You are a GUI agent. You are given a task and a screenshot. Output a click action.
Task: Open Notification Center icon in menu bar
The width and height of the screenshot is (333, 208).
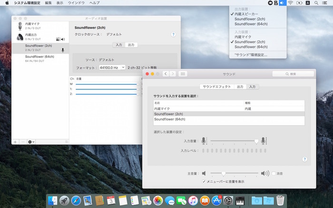(324, 3)
